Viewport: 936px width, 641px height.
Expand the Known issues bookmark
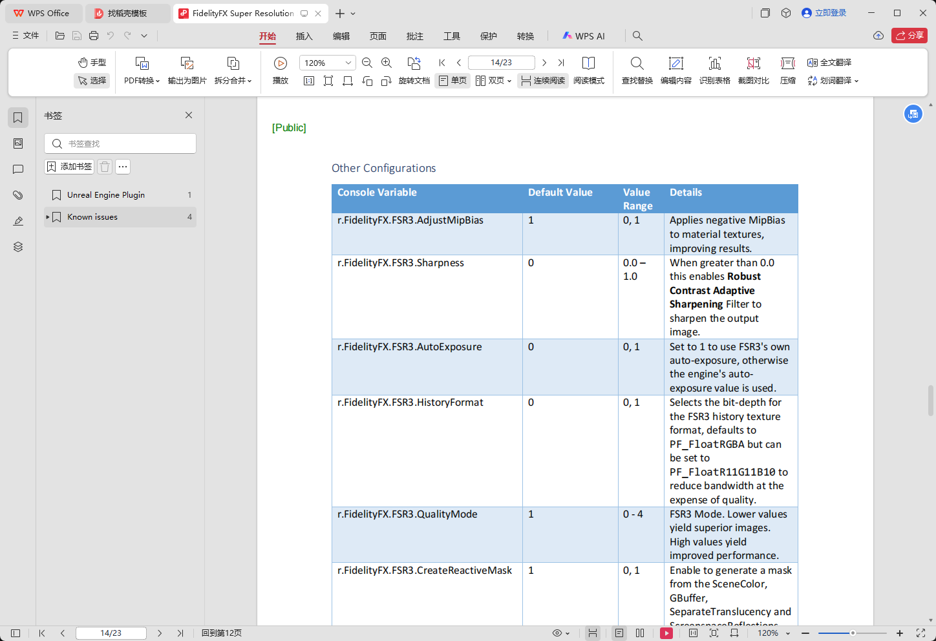point(47,217)
